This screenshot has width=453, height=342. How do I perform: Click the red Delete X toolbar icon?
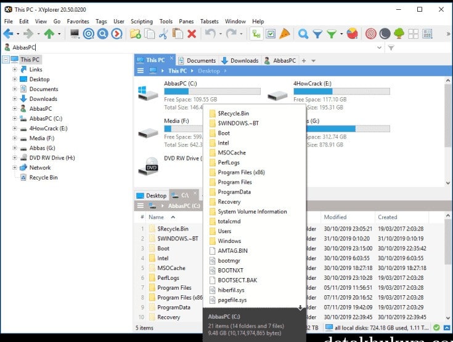192,34
